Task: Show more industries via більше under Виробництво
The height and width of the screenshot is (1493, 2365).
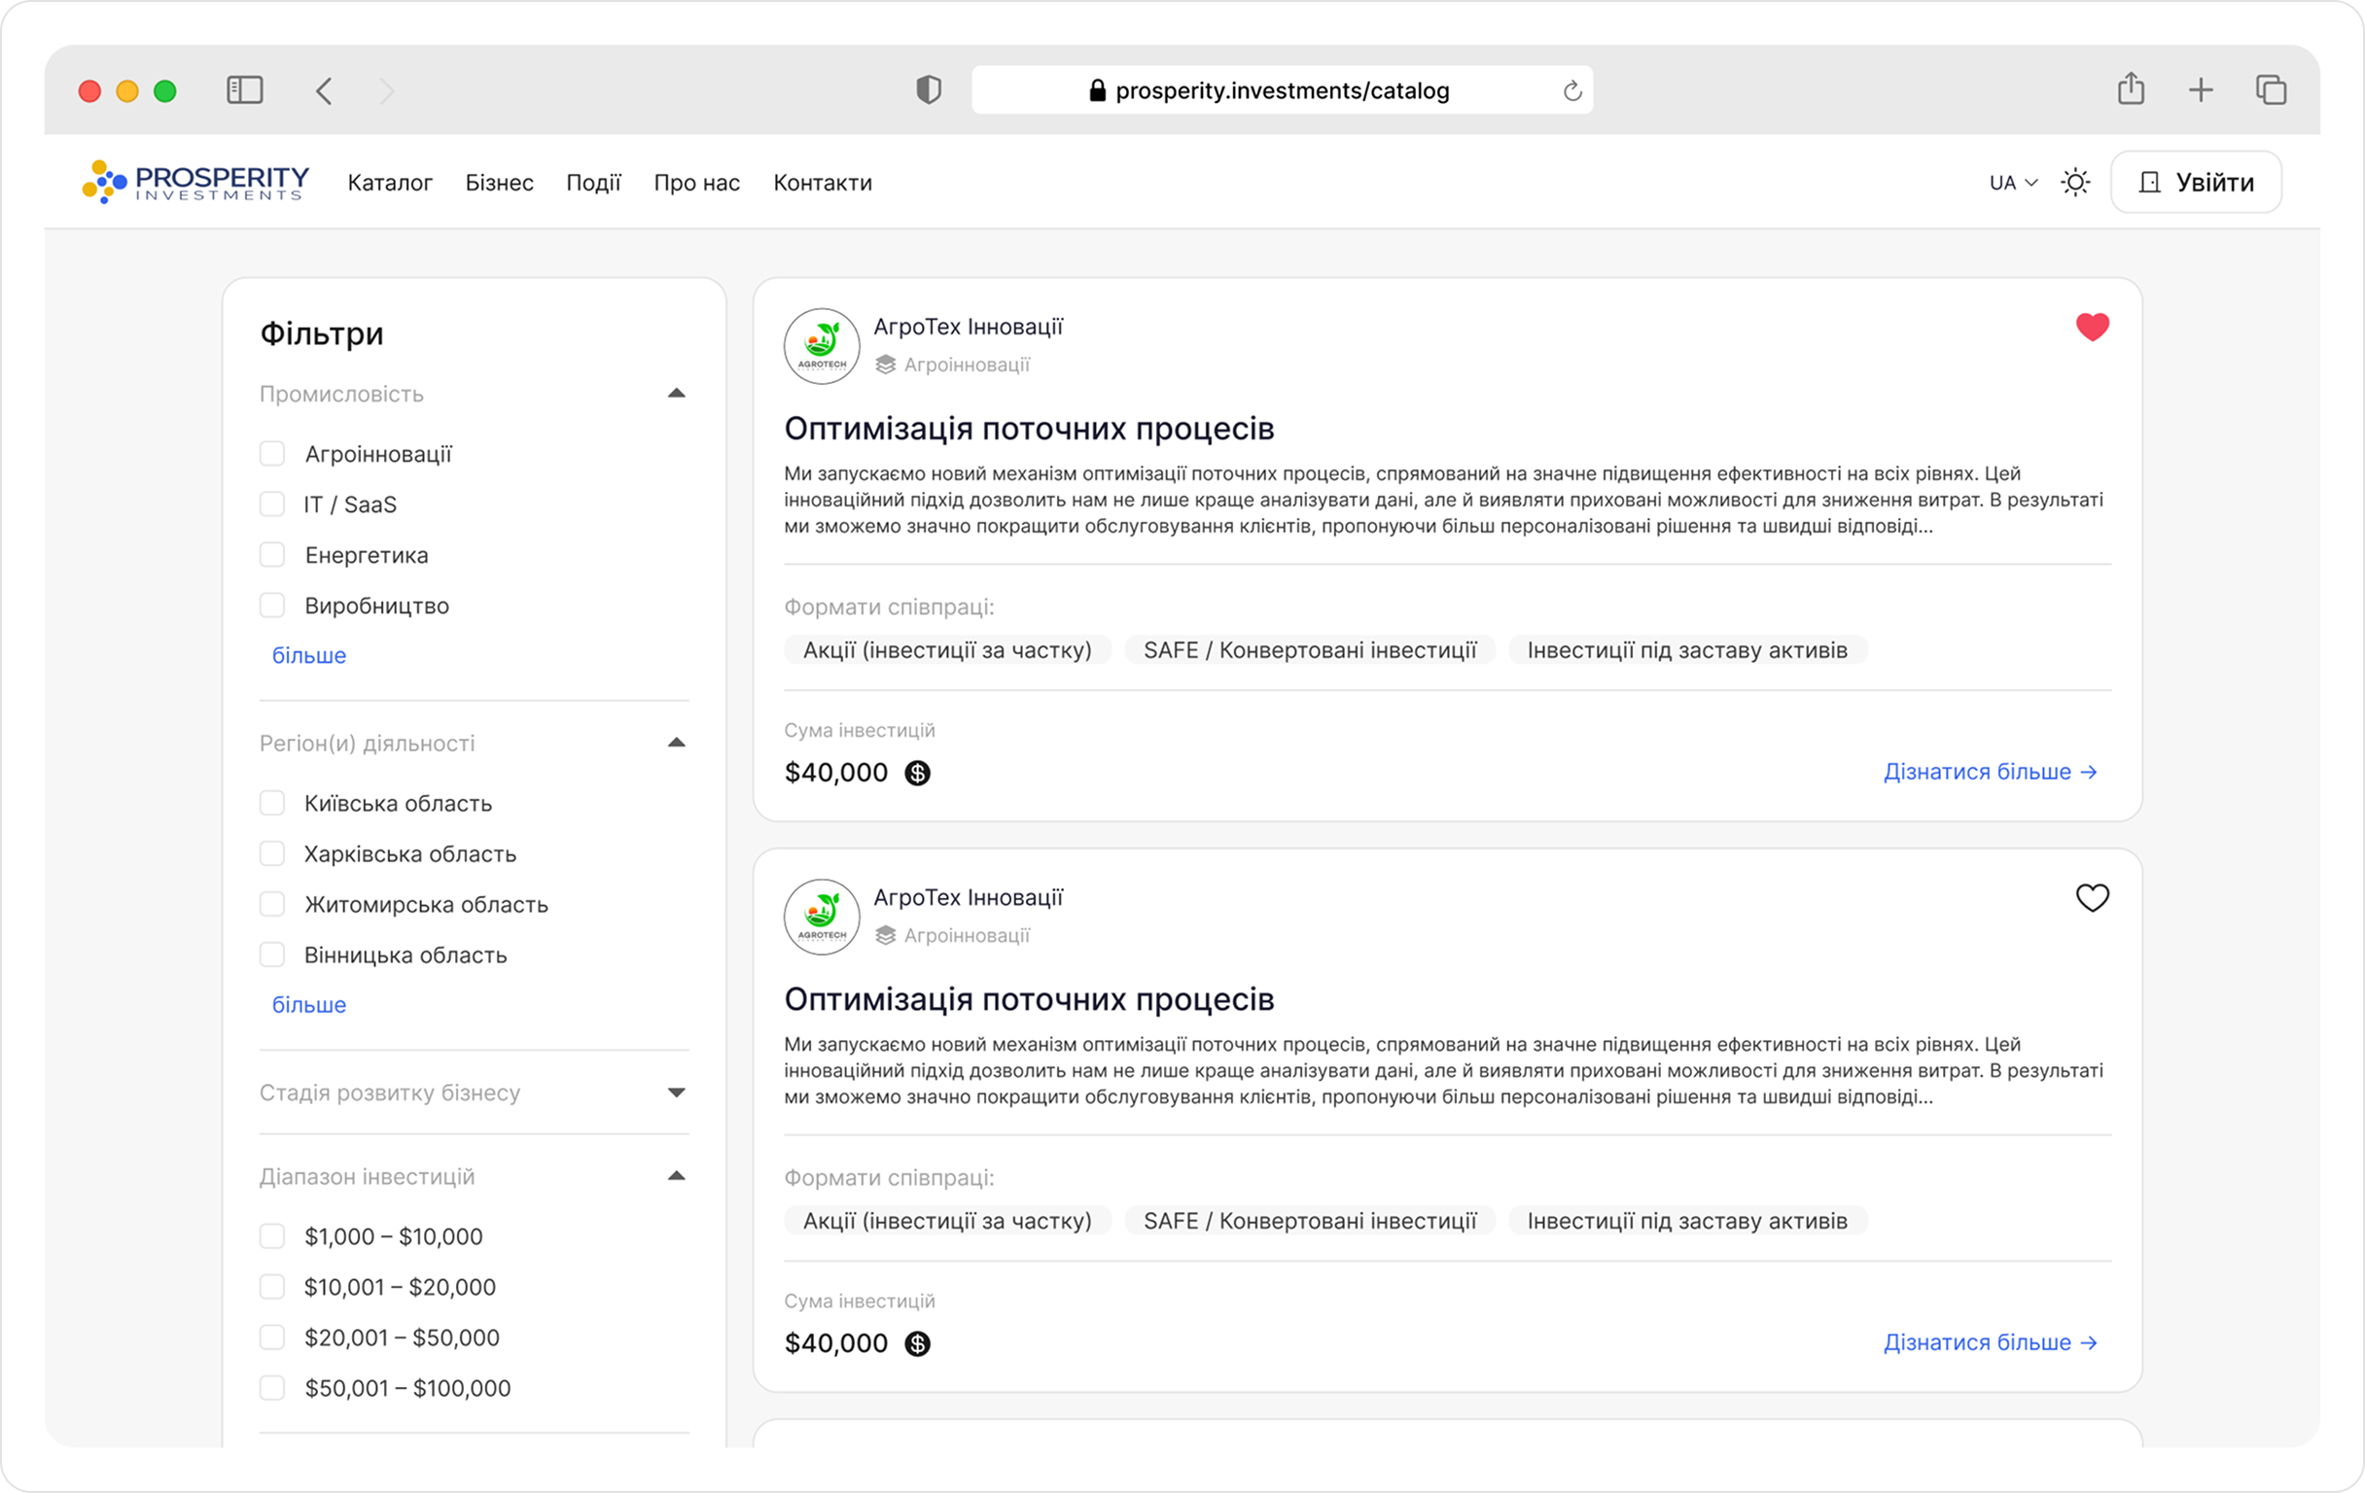Action: tap(308, 655)
